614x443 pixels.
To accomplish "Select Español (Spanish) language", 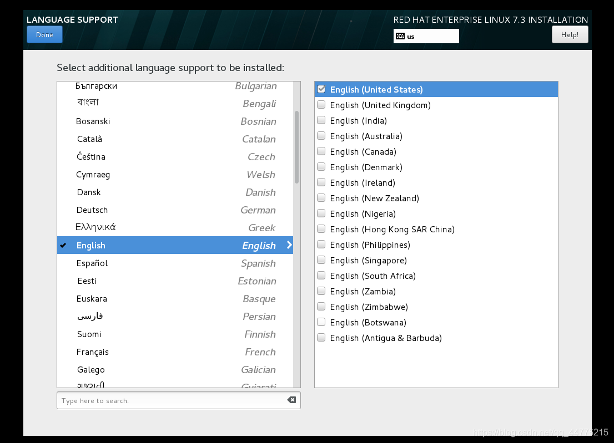I will (175, 263).
